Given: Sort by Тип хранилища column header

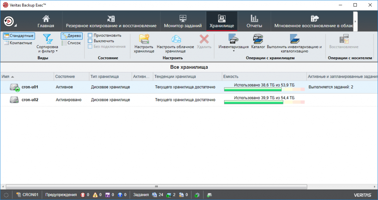Looking at the screenshot, I should pos(110,77).
